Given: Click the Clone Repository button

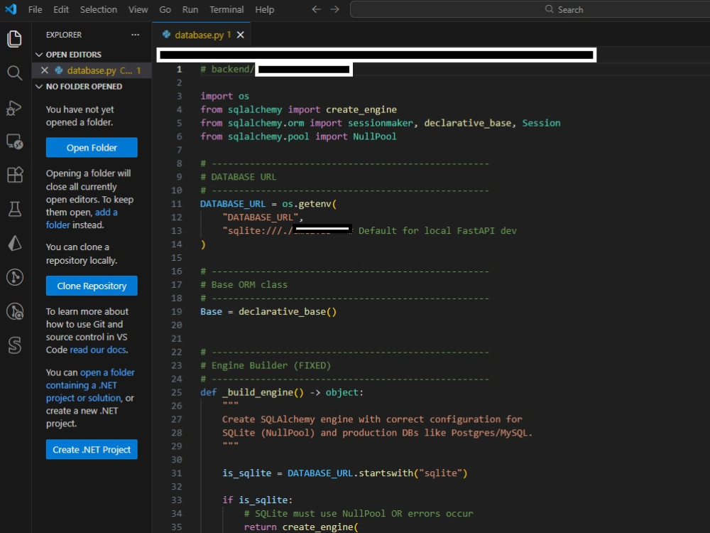Looking at the screenshot, I should (x=92, y=286).
